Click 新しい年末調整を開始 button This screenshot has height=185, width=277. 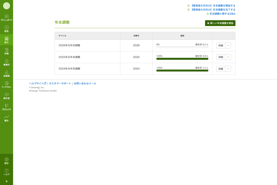coord(220,23)
